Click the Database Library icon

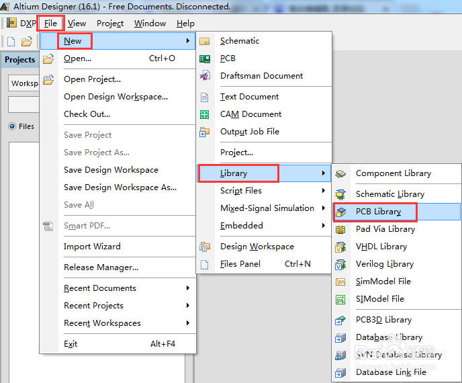coord(340,337)
